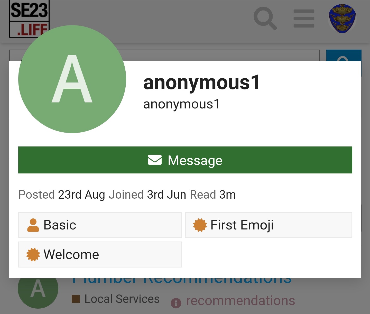The image size is (370, 314).
Task: Select the Basic badge
Action: point(100,225)
